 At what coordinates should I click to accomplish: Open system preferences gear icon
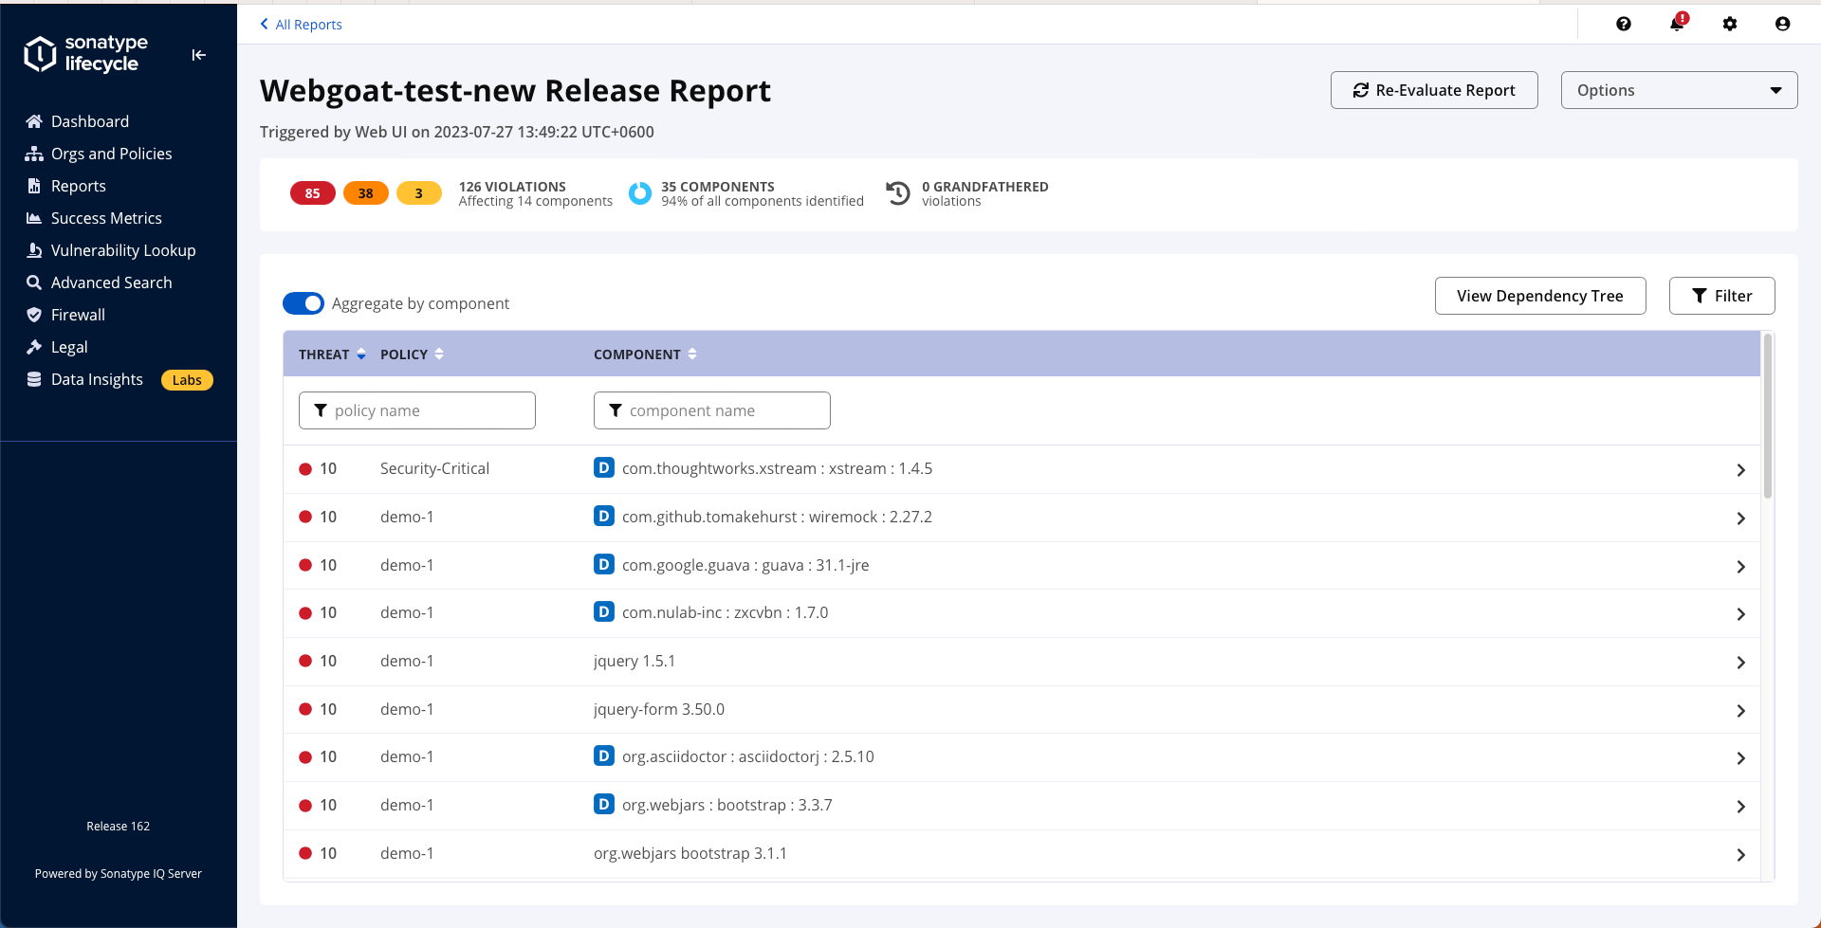click(1729, 24)
